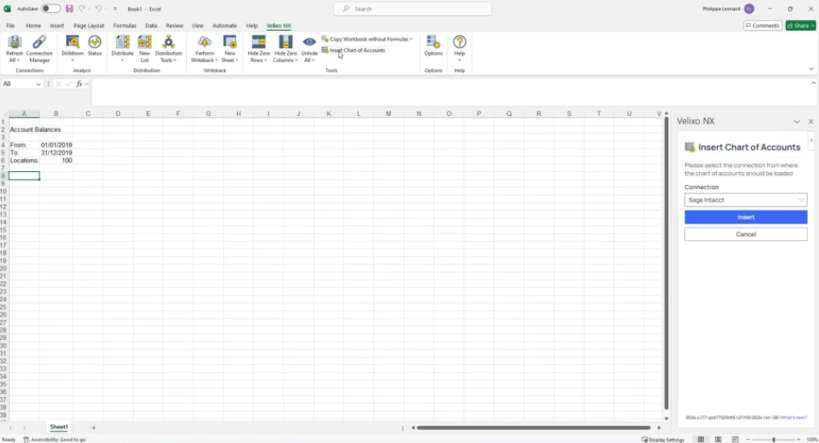Open the Connection Manager

(39, 49)
